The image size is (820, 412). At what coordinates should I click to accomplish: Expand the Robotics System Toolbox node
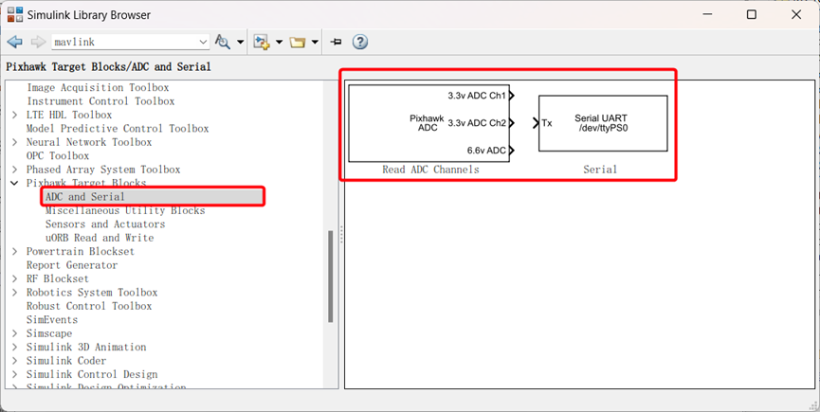click(x=14, y=293)
